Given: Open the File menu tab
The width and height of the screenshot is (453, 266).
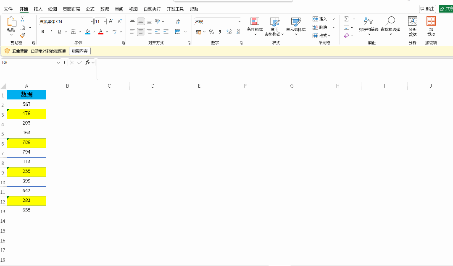Looking at the screenshot, I should [x=8, y=9].
